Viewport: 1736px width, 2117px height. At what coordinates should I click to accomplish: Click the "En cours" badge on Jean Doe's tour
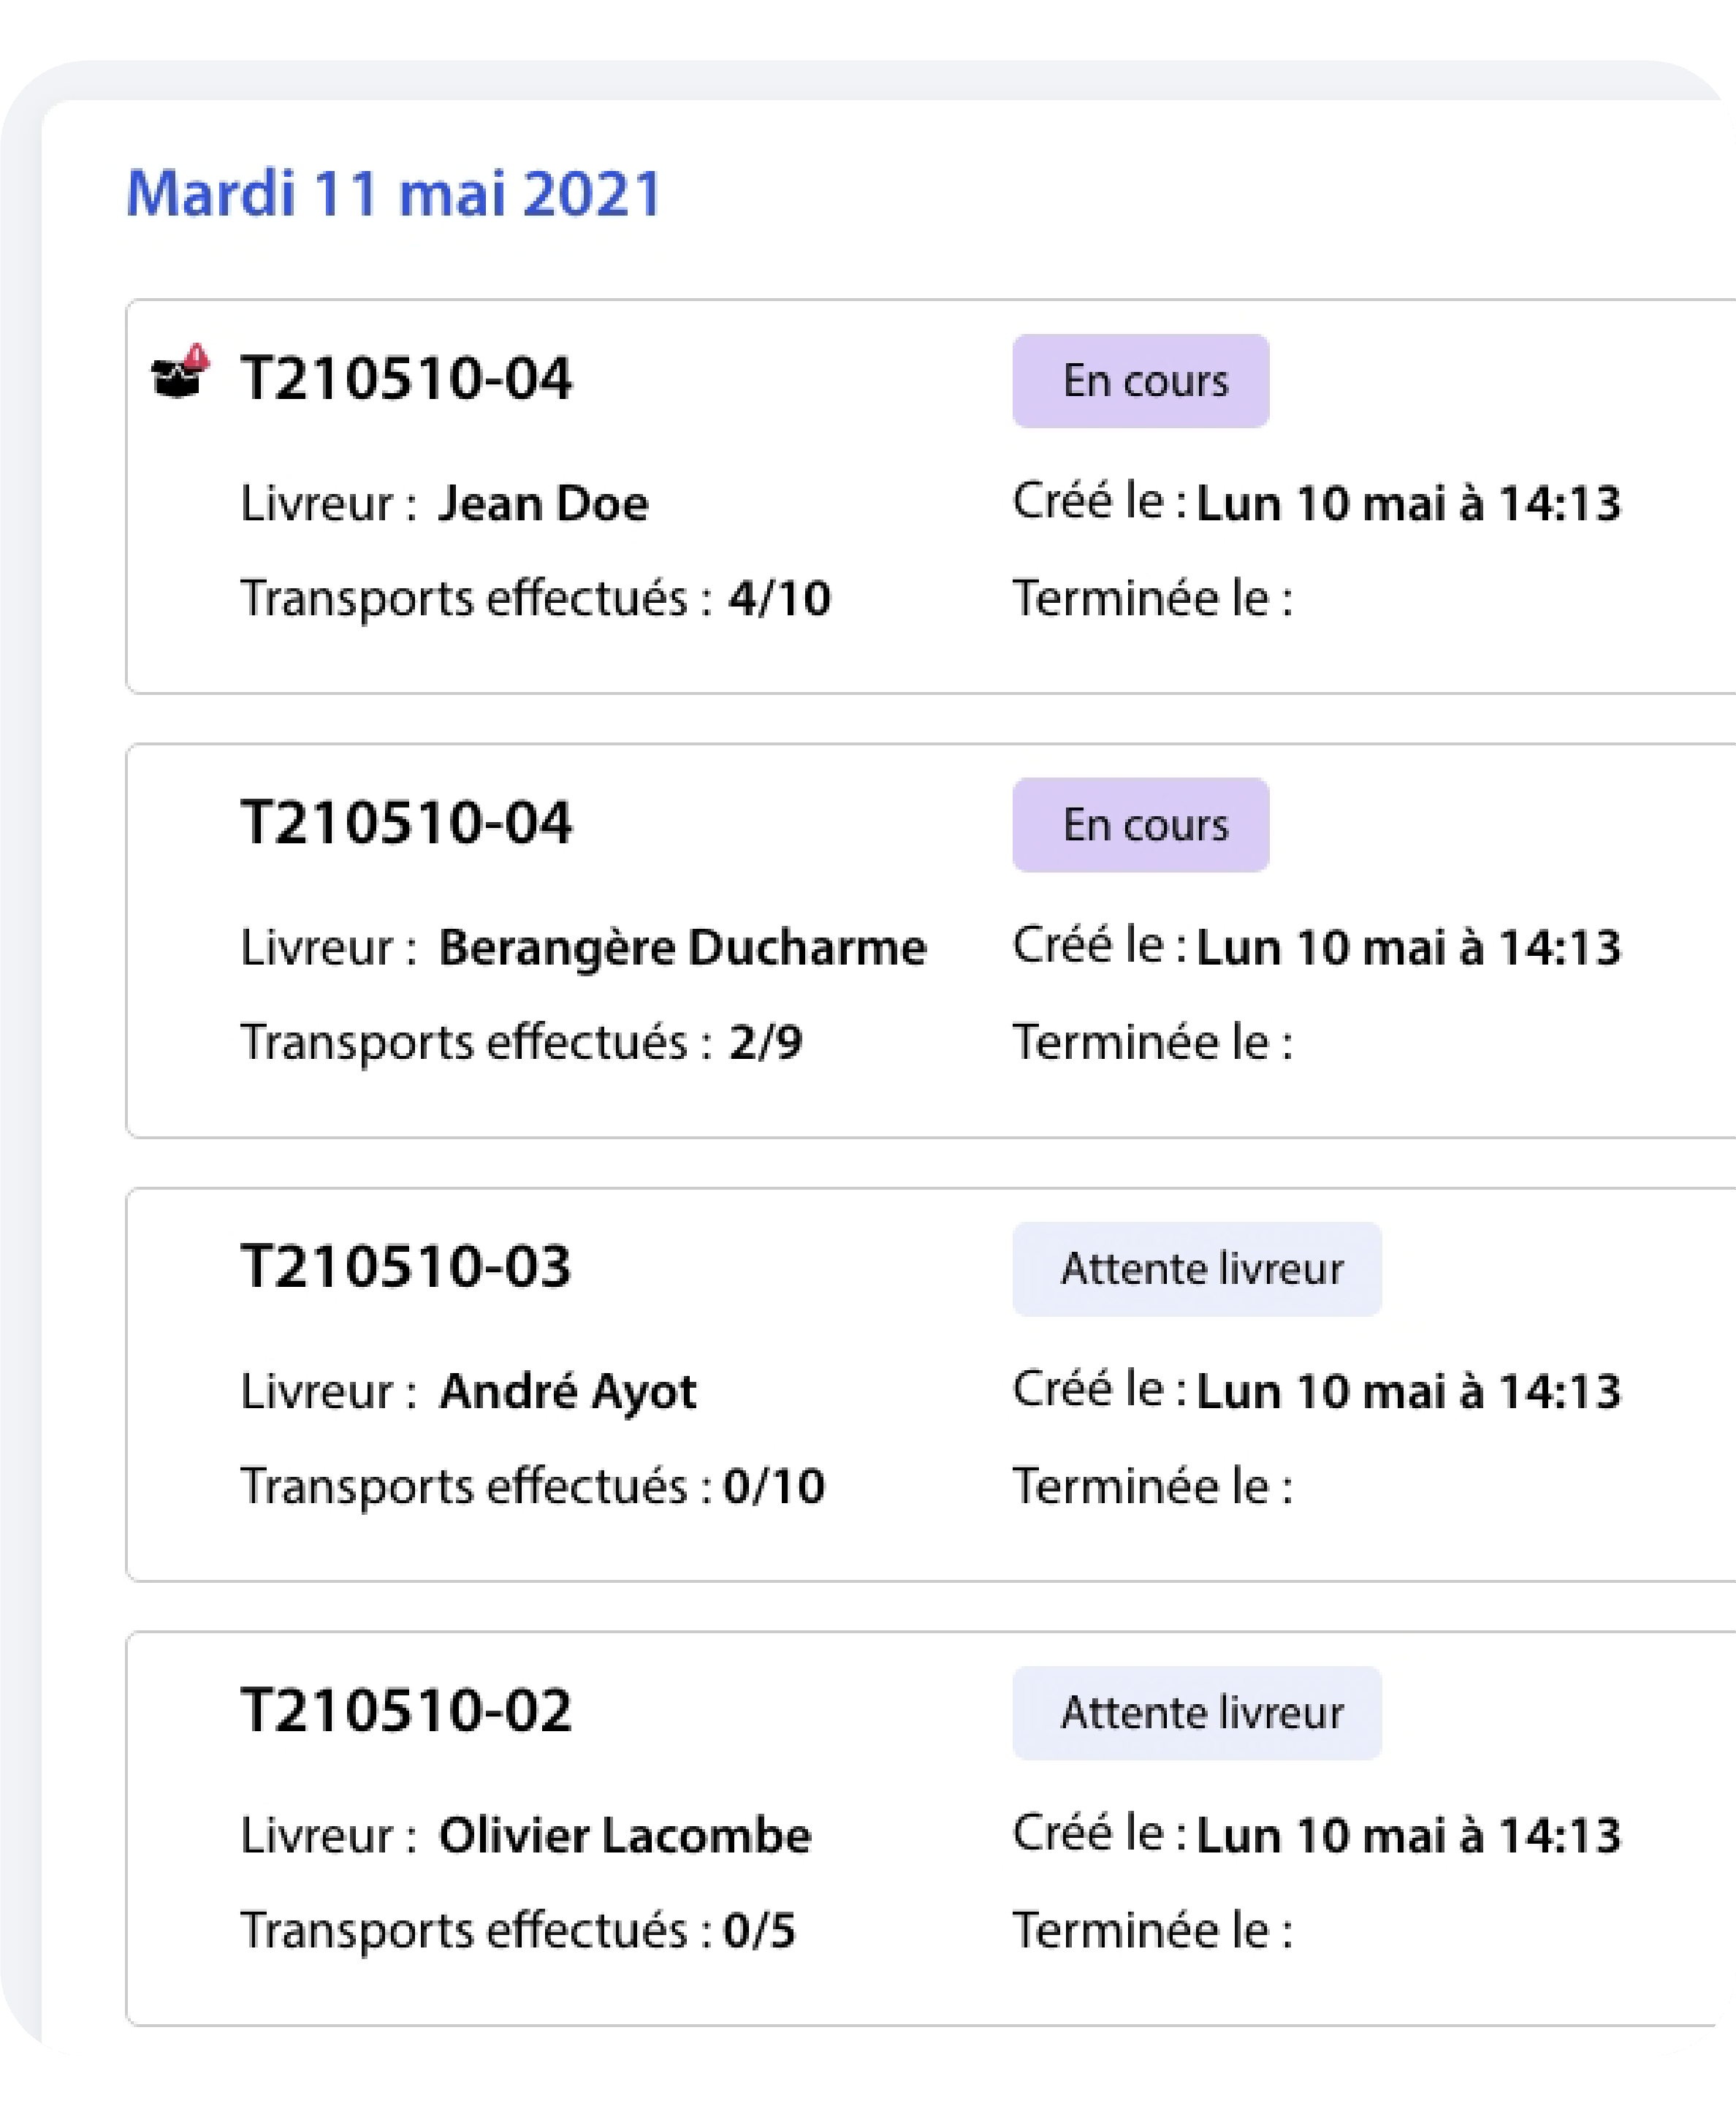pos(1140,381)
